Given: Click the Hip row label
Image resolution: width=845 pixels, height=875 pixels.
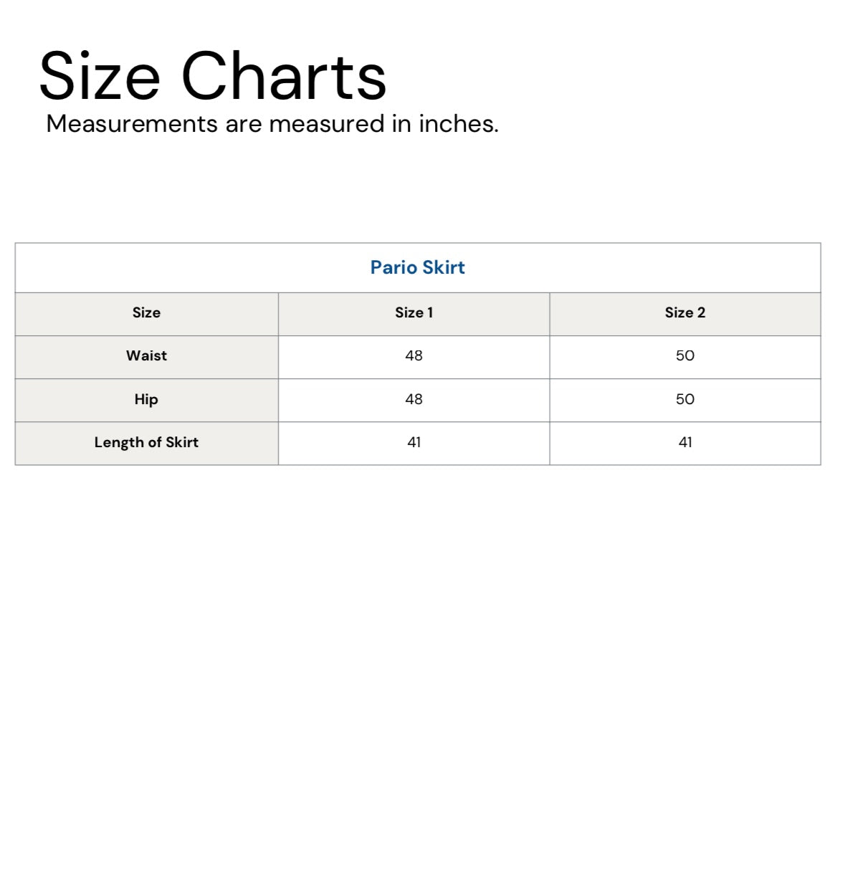Looking at the screenshot, I should [146, 400].
